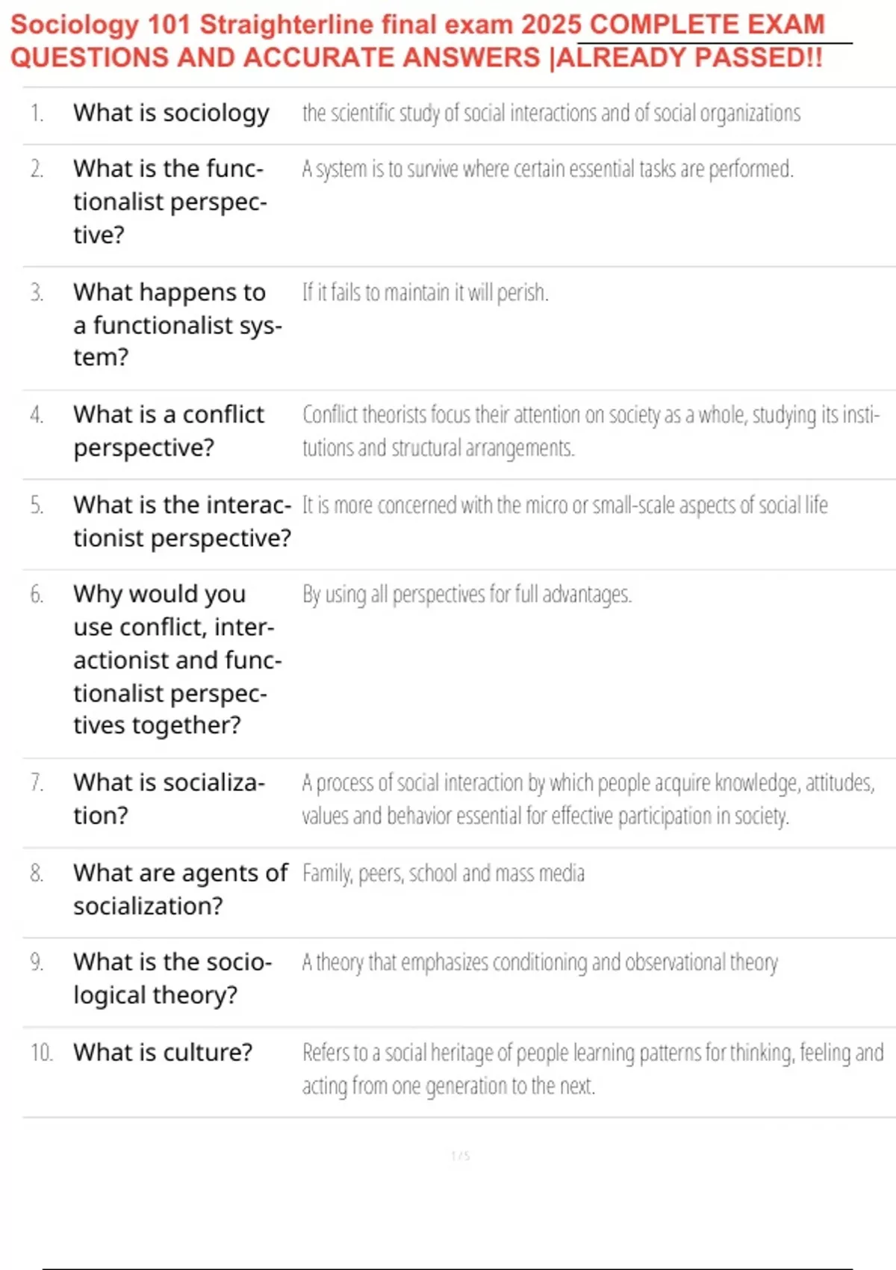
Task: Click answer 'By using all perspectives for full advantages'
Action: click(x=467, y=595)
